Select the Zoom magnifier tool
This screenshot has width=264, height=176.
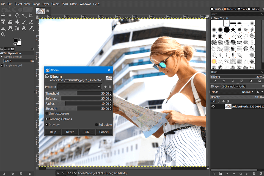tap(3, 35)
